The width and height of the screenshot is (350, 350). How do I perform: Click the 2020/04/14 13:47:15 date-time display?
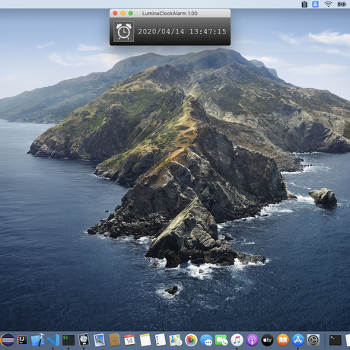(x=182, y=32)
